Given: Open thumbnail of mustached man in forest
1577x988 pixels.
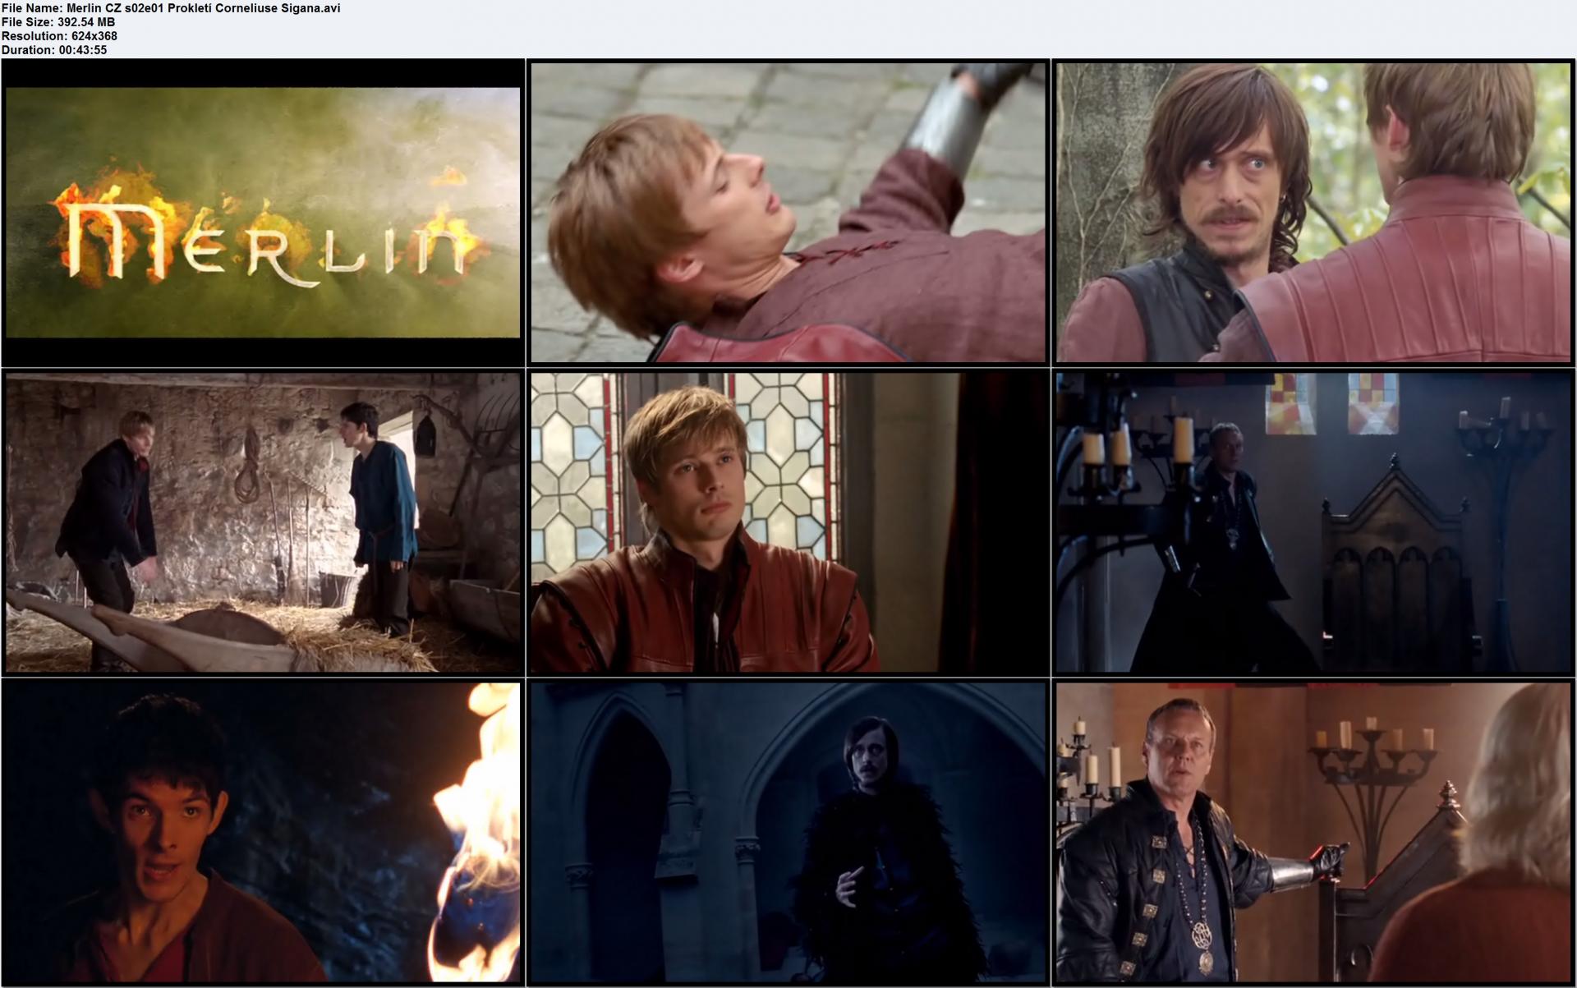Looking at the screenshot, I should pyautogui.click(x=1313, y=212).
